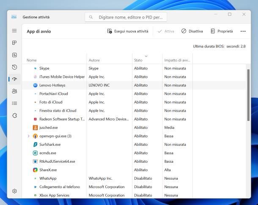The image size is (258, 205).
Task: Click Advanced Micro Device author cell
Action: tap(109, 119)
